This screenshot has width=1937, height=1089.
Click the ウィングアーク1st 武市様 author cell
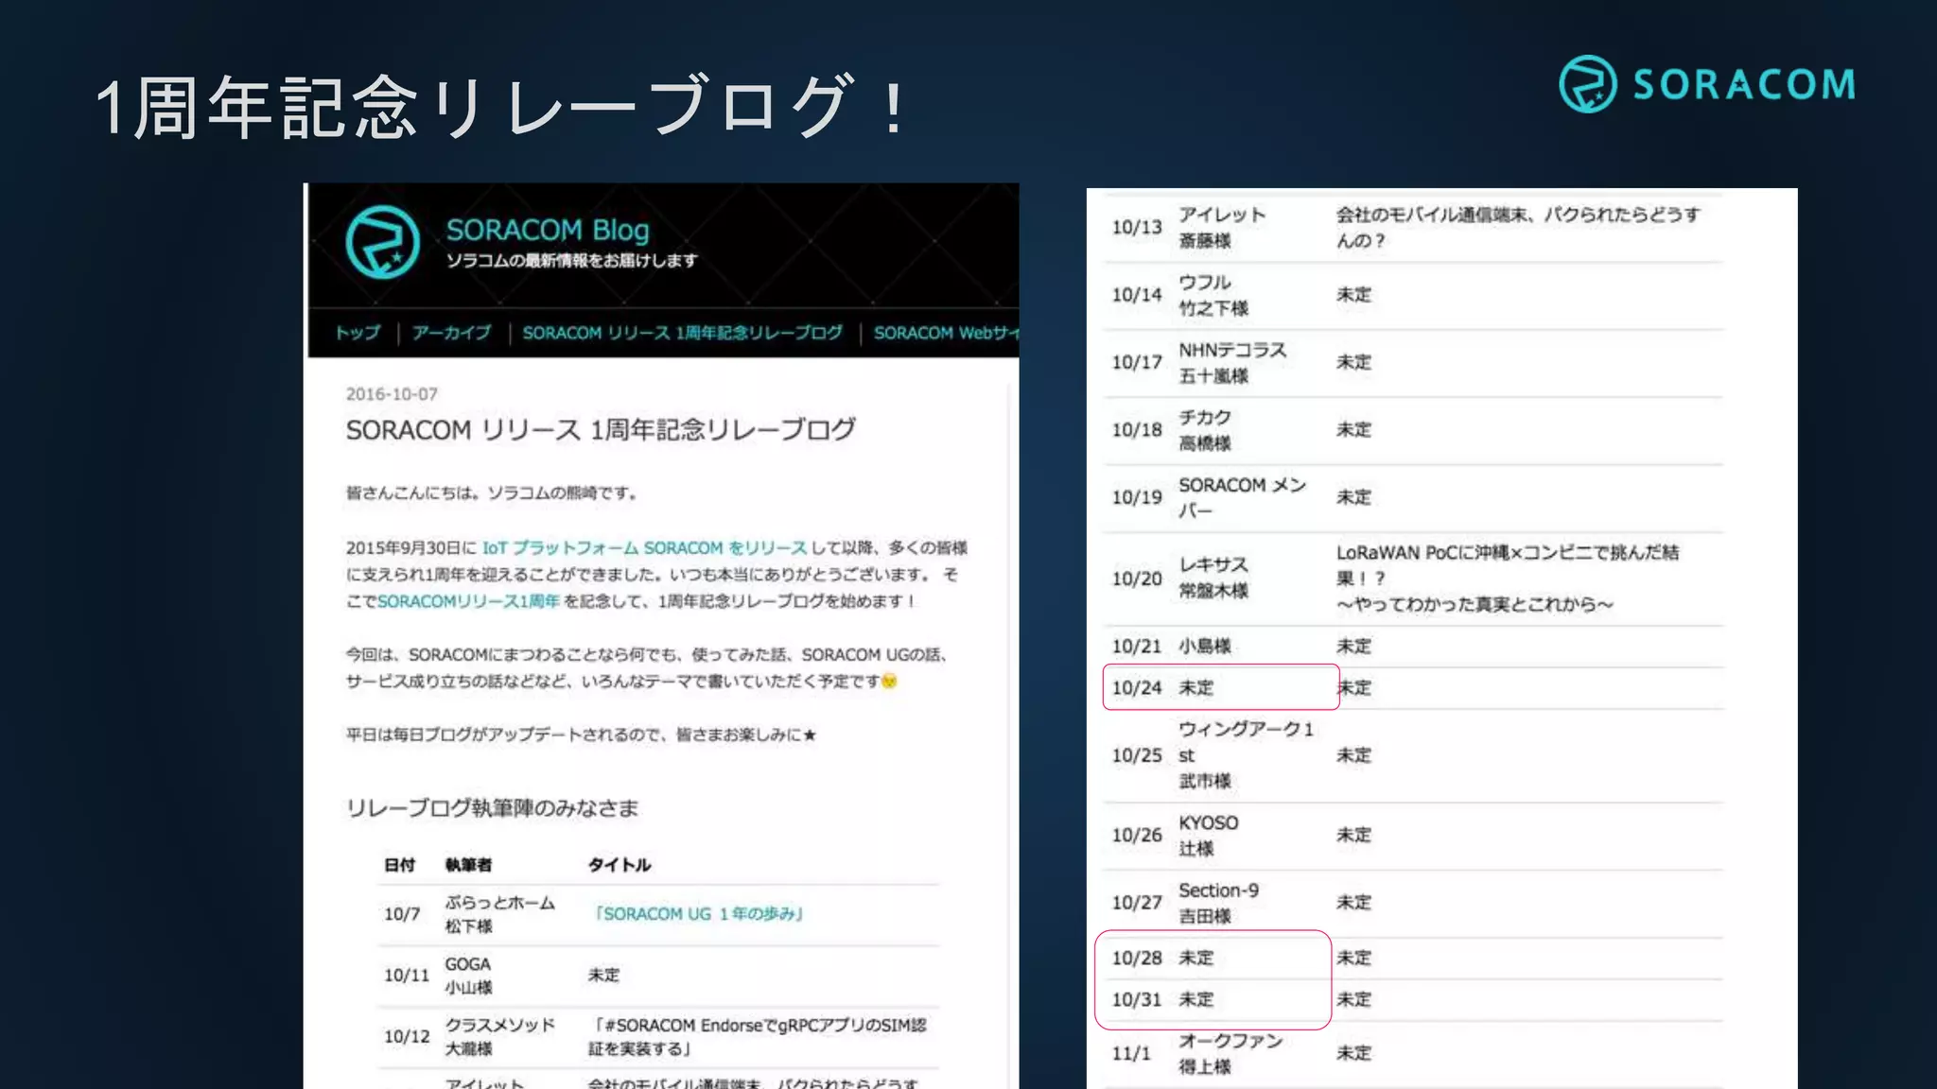tap(1247, 755)
